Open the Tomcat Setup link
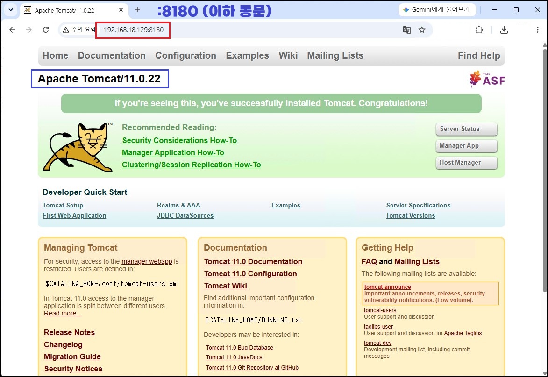Viewport: 548px width, 377px height. 63,206
